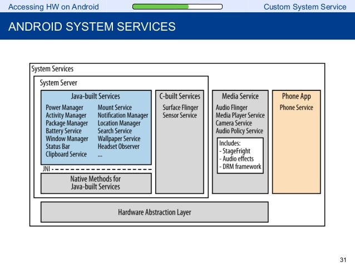The height and width of the screenshot is (267, 355).
Task: Click 'Mount Service' entry
Action: pos(115,108)
